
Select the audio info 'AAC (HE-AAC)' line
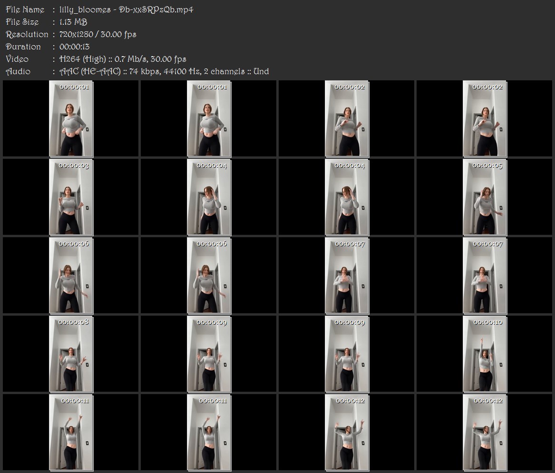tap(164, 71)
